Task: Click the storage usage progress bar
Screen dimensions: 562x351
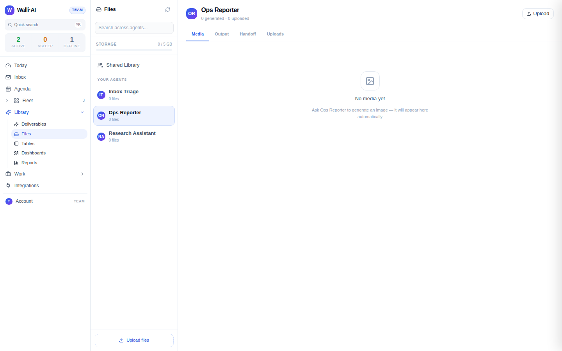Action: tap(134, 50)
